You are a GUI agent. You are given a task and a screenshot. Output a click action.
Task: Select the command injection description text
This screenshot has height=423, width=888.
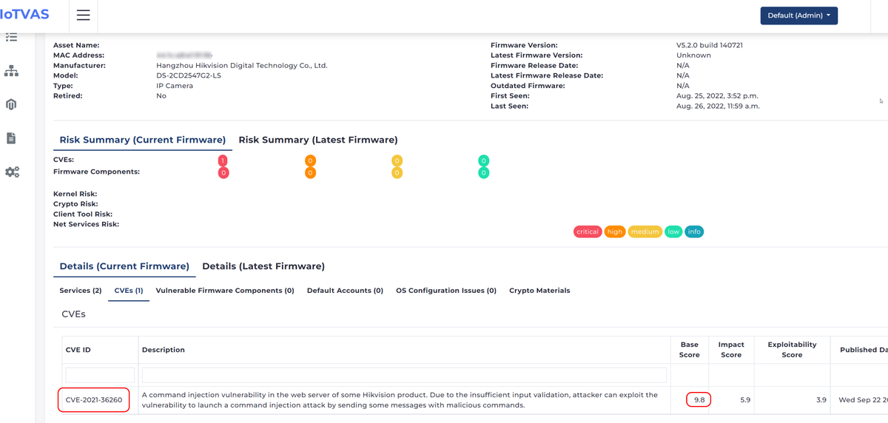400,400
